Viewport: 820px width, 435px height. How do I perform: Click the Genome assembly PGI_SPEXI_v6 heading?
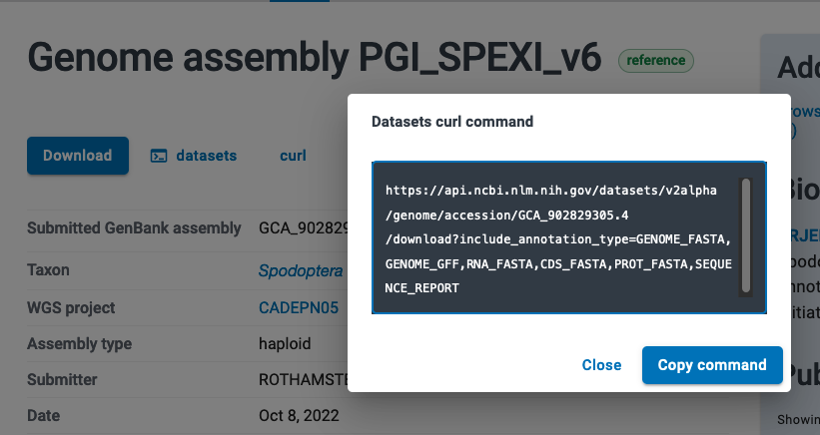tap(315, 58)
